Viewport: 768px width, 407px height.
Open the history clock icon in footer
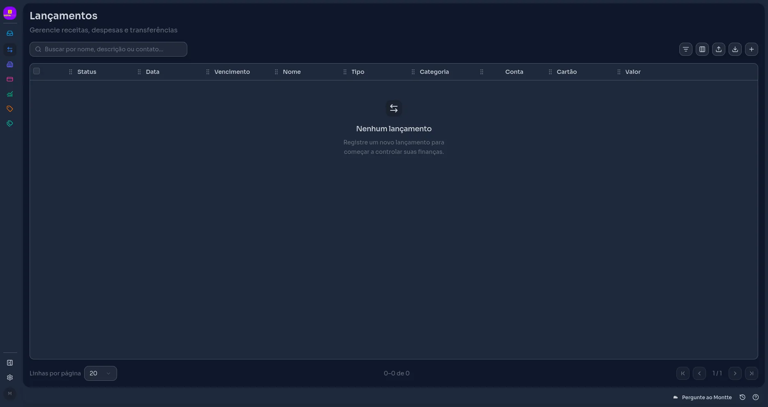click(x=743, y=397)
